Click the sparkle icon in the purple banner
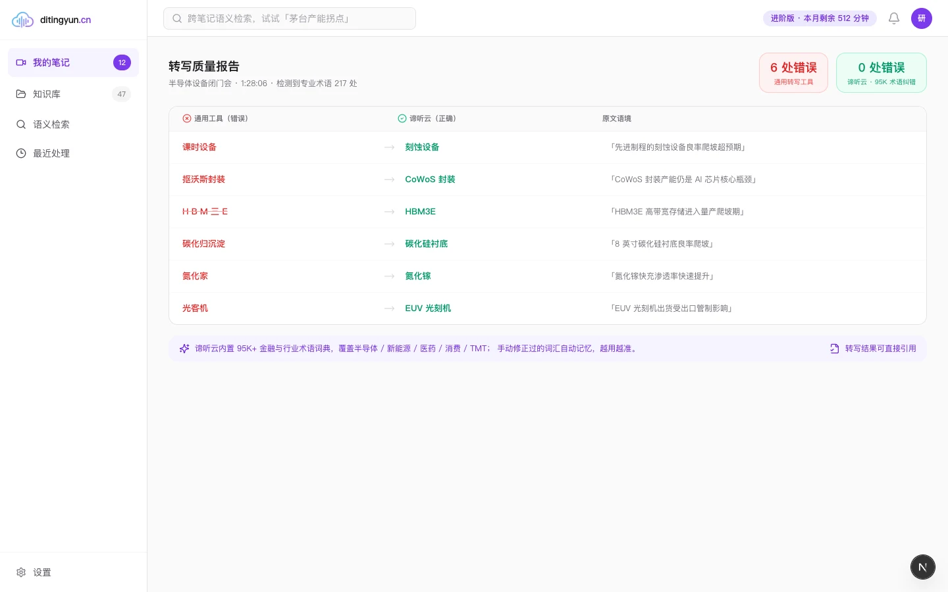 (184, 349)
